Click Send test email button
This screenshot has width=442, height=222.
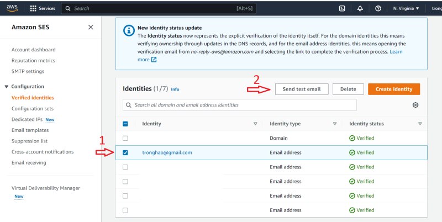302,89
